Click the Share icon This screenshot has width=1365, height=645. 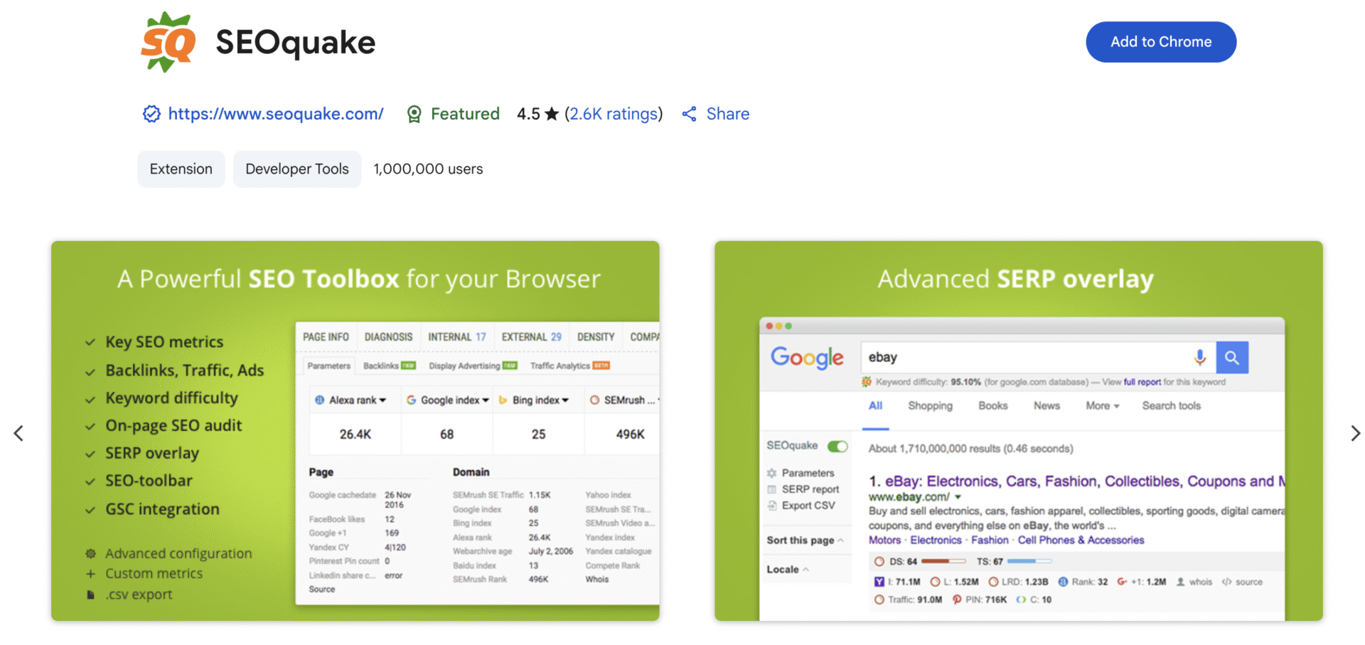(x=689, y=114)
